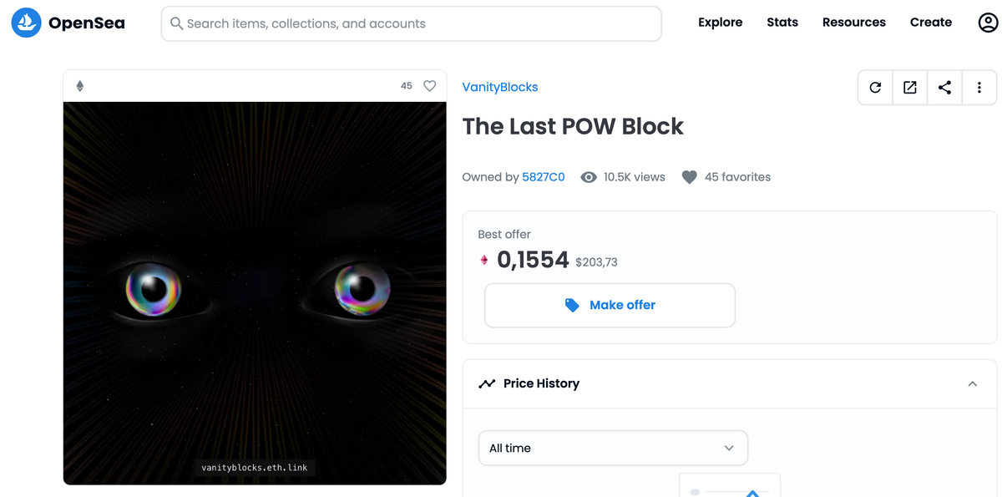
Task: Click the magnifier icon in search bar
Action: pos(176,23)
